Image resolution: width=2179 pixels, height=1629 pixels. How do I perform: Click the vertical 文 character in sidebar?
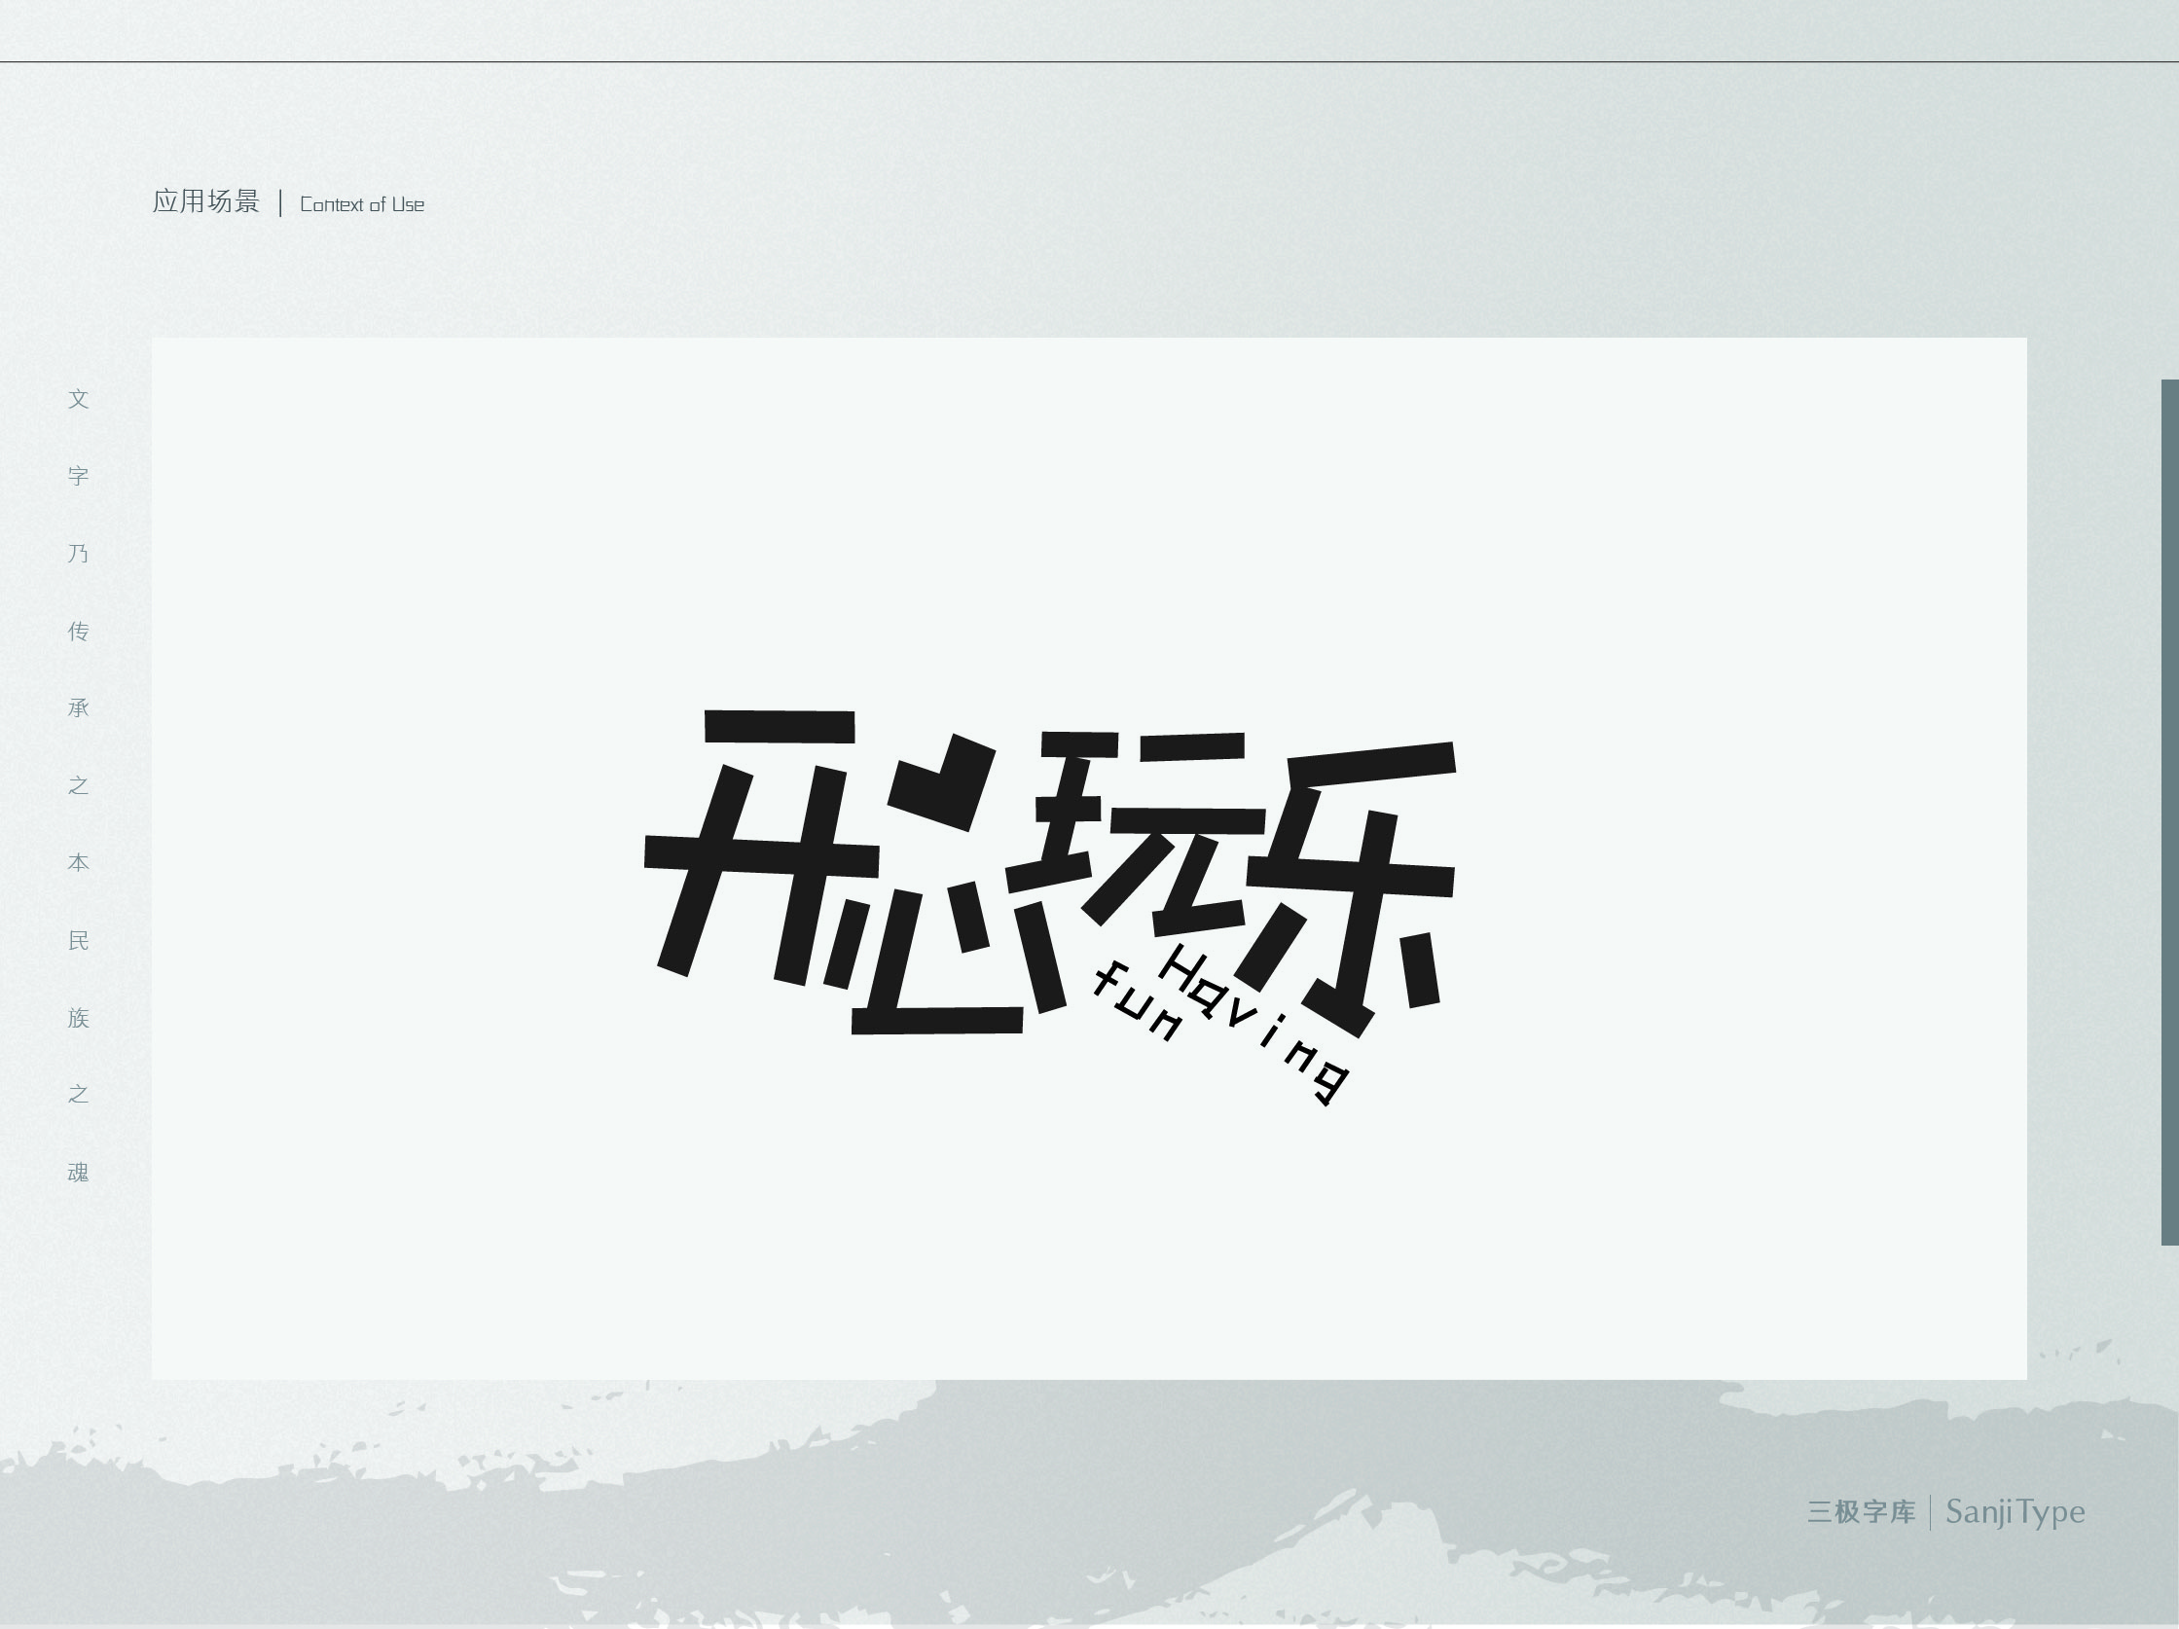pos(79,399)
